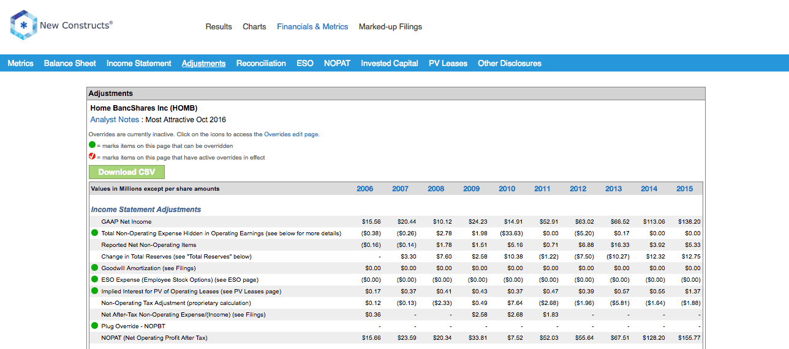This screenshot has width=789, height=349.
Task: Click the Adjustments panel header
Action: pos(396,94)
